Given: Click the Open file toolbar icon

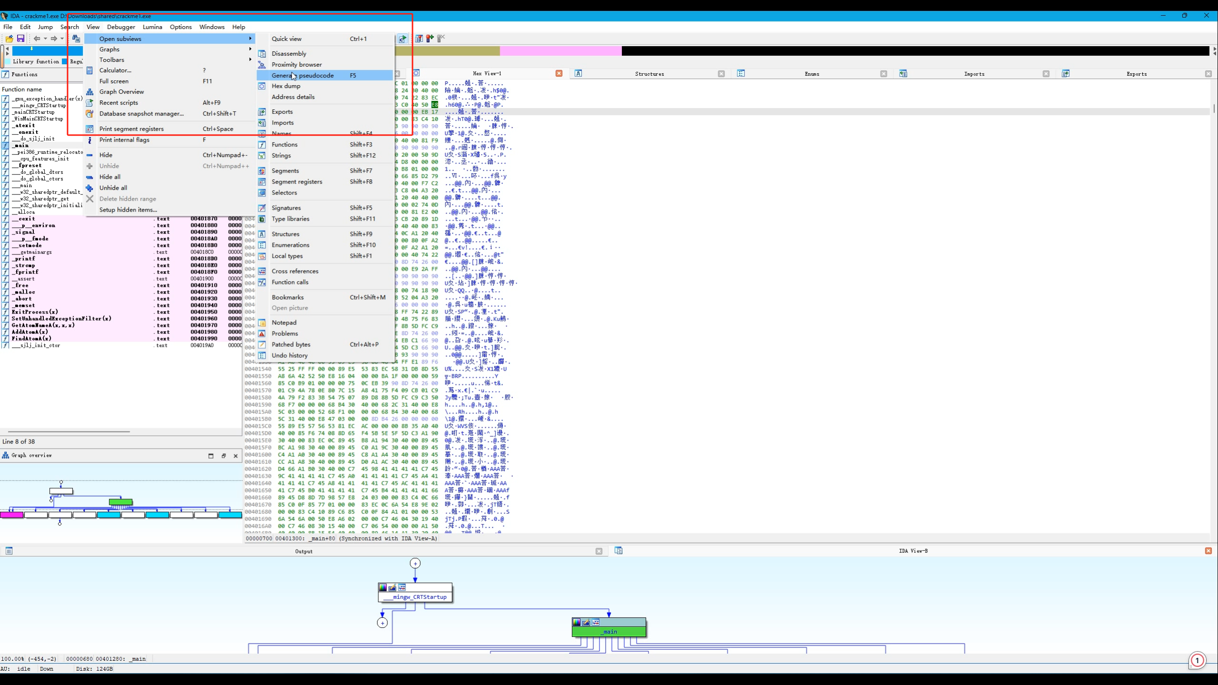Looking at the screenshot, I should [x=9, y=39].
